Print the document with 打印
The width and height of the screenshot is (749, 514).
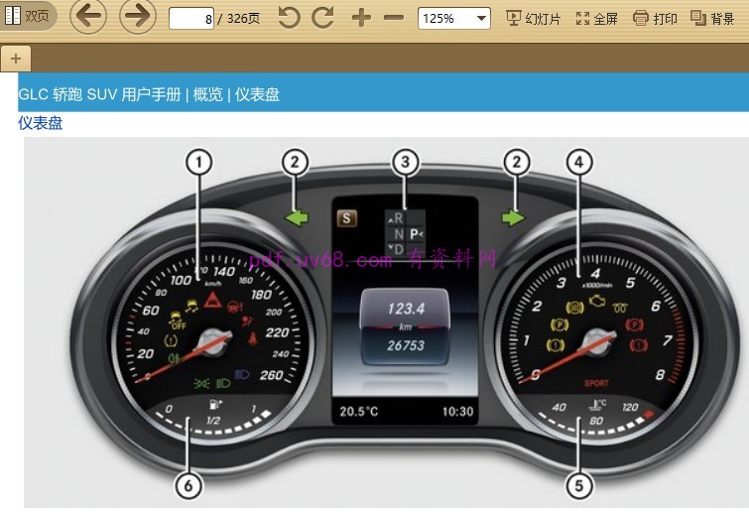tap(655, 18)
